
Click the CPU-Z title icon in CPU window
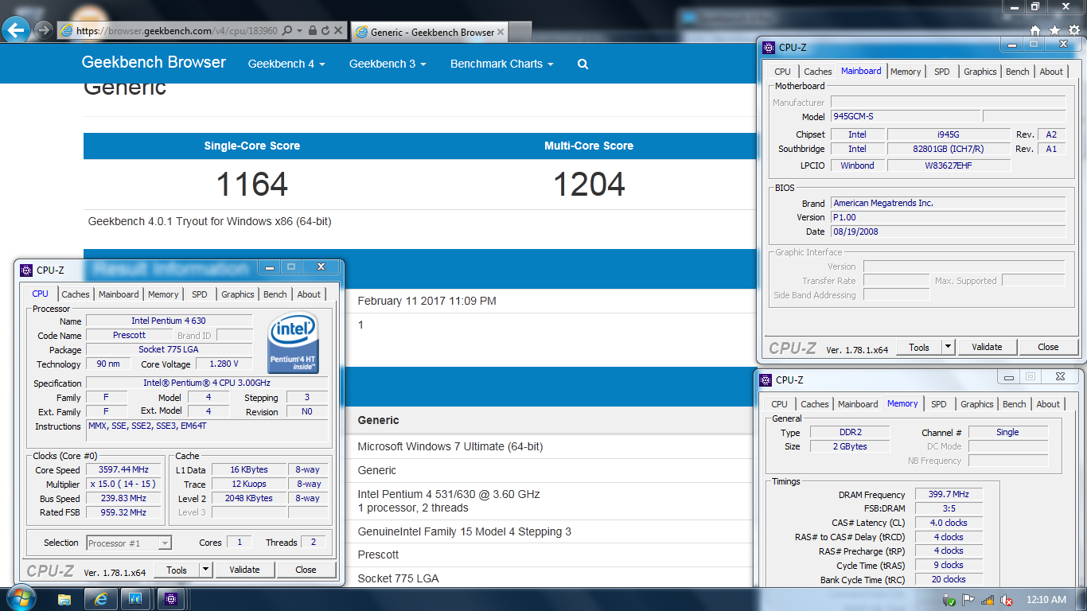26,270
